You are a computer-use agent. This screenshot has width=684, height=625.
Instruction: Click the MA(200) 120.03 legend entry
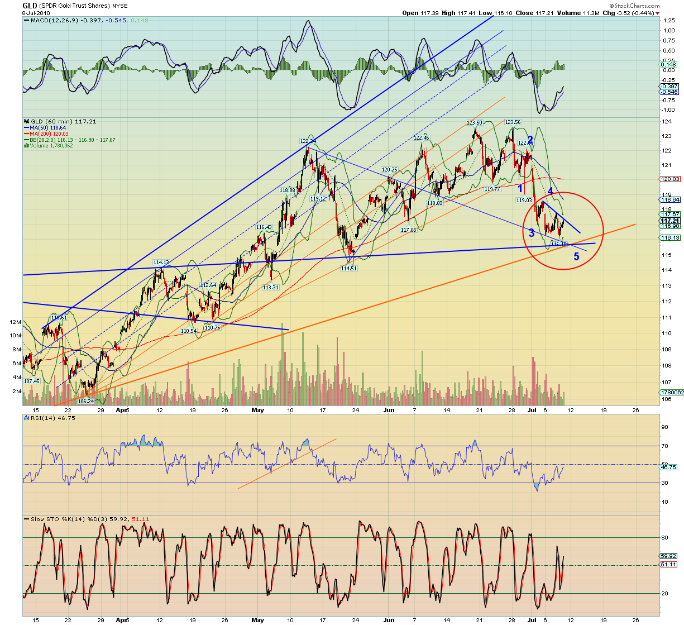[x=46, y=134]
